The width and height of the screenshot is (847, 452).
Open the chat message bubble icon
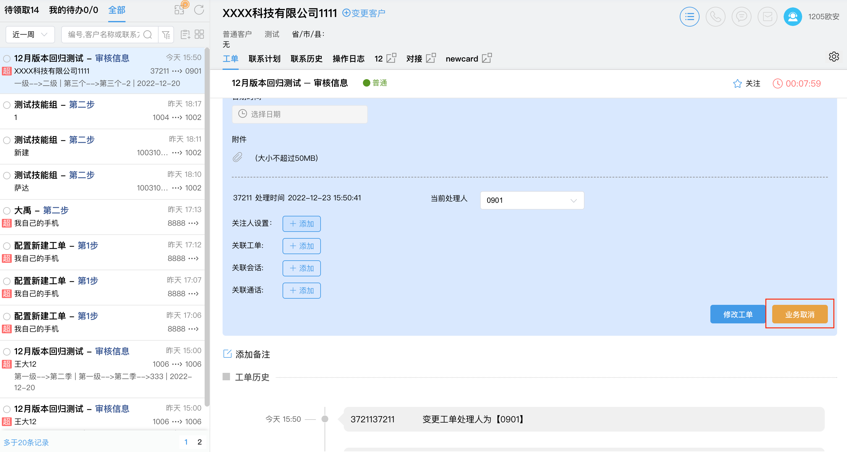(x=741, y=16)
